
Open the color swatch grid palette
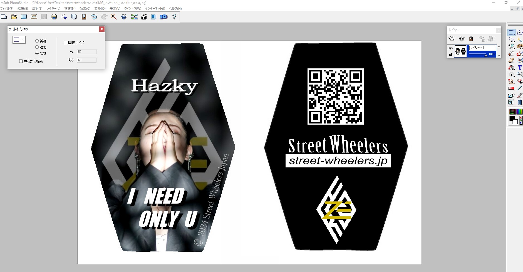[512, 112]
